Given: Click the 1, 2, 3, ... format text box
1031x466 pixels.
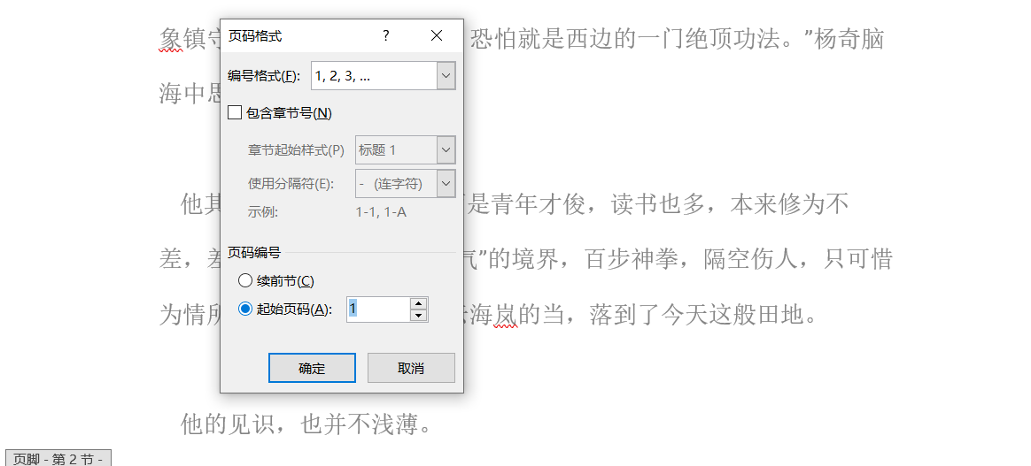Looking at the screenshot, I should 375,75.
